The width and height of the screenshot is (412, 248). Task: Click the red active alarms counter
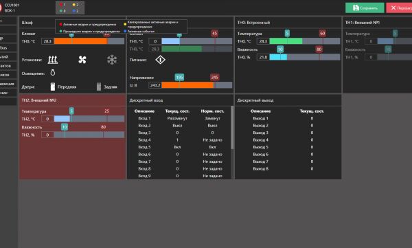tap(62, 5)
